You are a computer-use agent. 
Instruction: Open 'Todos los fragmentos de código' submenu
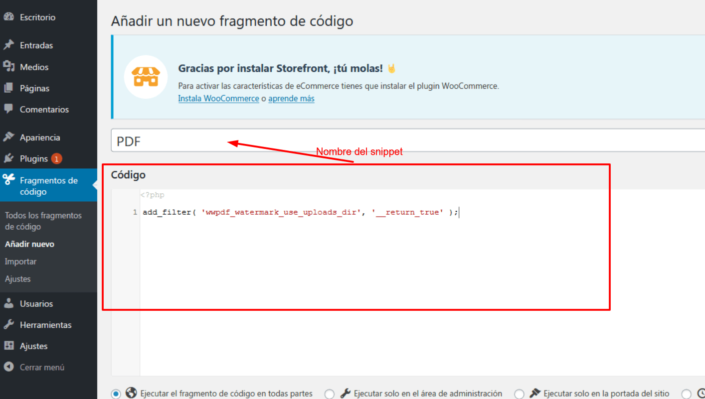(43, 221)
